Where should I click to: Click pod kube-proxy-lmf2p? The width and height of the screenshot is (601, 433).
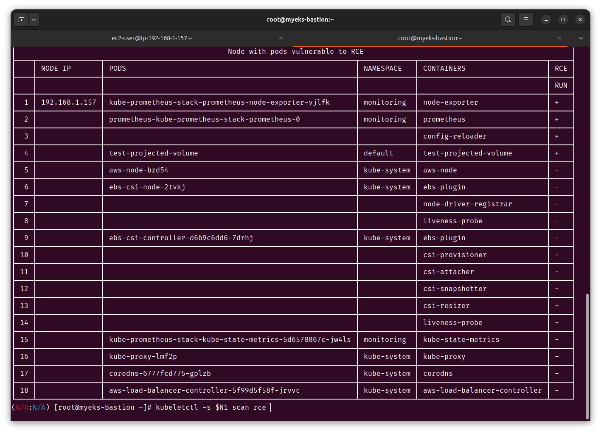143,357
